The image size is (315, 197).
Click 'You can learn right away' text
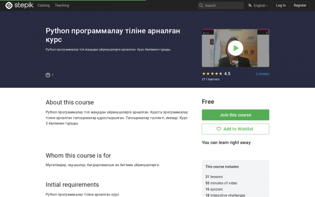(x=226, y=142)
